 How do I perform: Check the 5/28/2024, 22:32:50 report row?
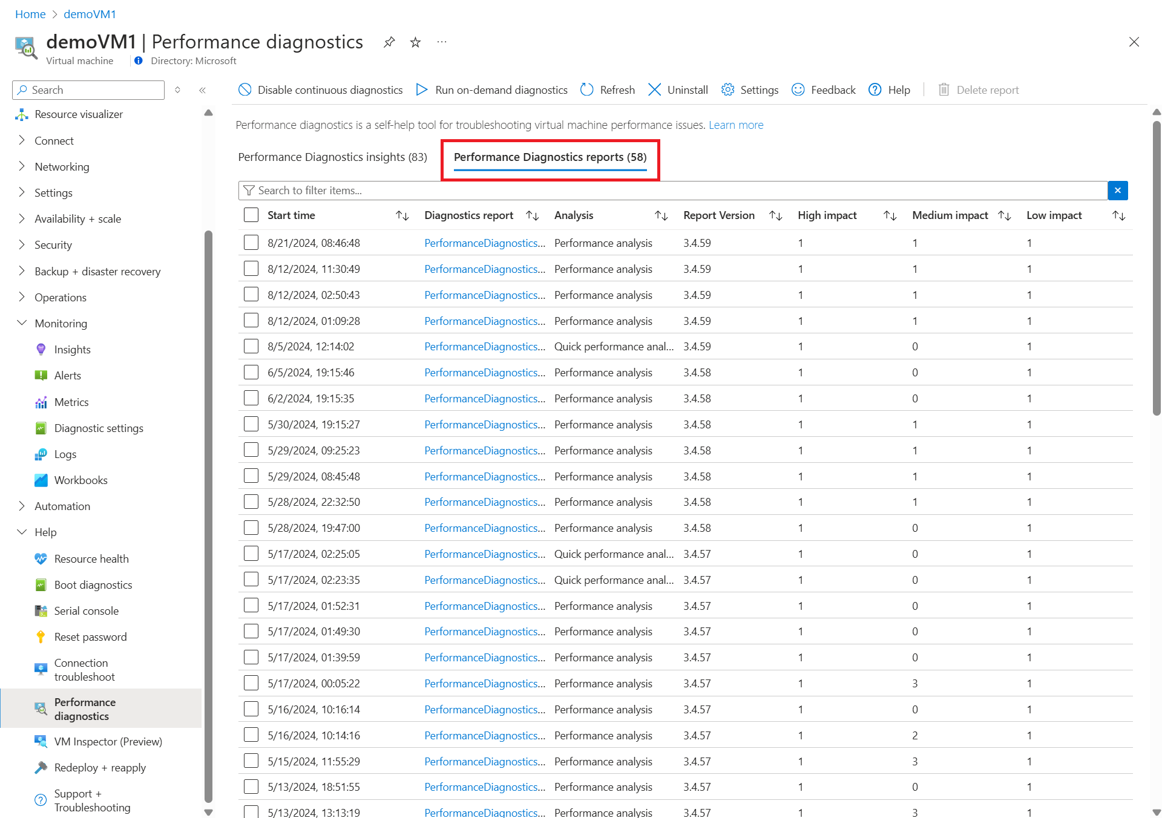251,502
